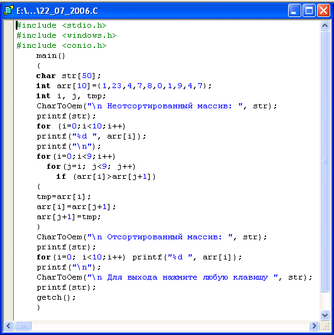Screen dimensions: 334x335
Task: Click the line arr[j+1]=tmp;
Action: tap(69, 217)
